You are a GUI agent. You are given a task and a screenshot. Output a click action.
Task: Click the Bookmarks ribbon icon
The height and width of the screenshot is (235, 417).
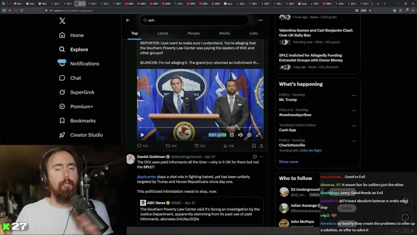pos(62,121)
